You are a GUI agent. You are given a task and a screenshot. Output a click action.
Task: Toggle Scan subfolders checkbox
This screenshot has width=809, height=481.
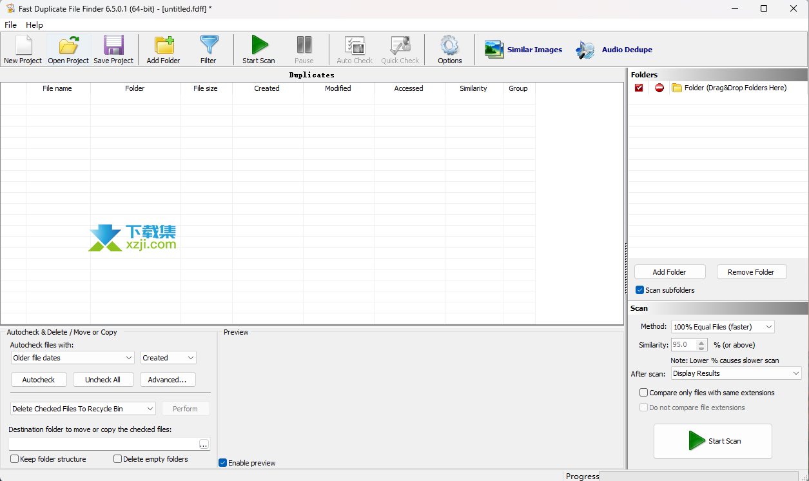coord(639,290)
